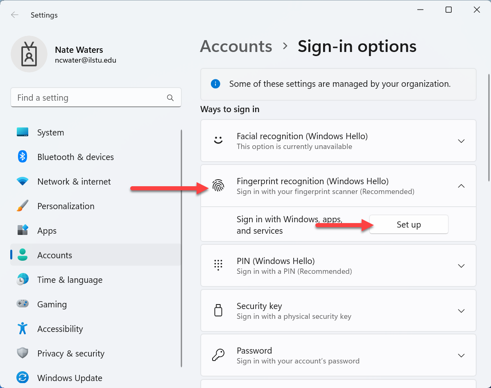Viewport: 491px width, 388px height.
Task: Expand the Password sign-in option chevron
Action: tap(461, 355)
